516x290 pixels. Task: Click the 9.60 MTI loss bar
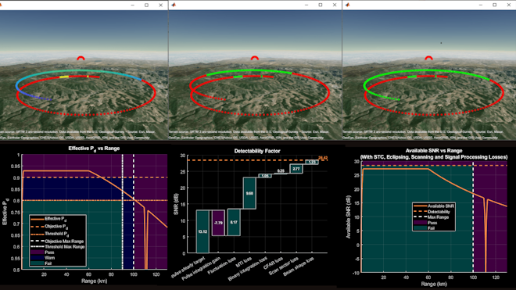tap(249, 193)
